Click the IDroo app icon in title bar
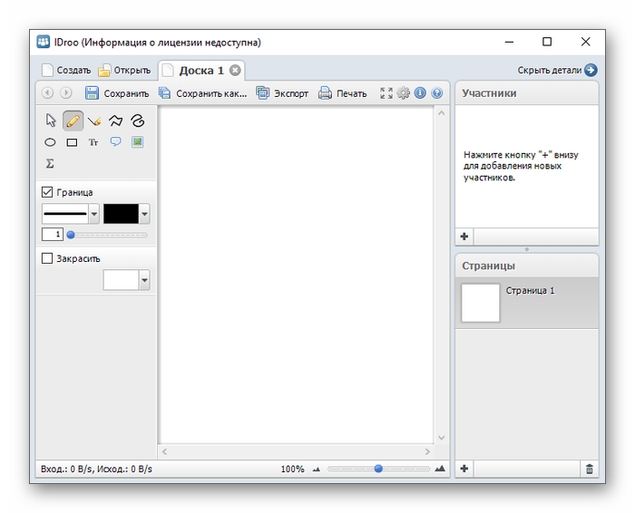635x513 pixels. [44, 42]
